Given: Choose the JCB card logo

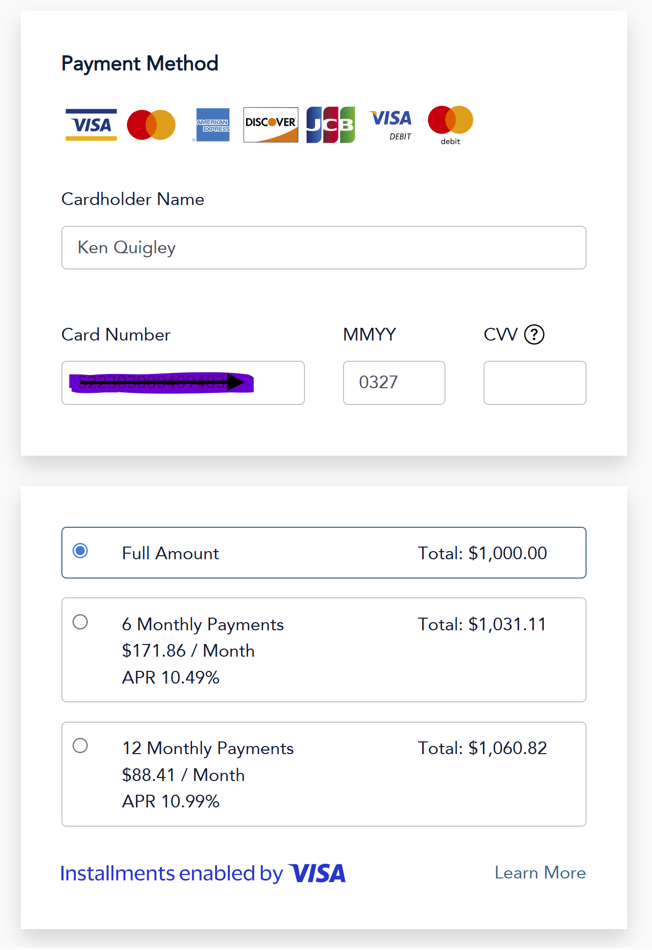Looking at the screenshot, I should click(x=331, y=125).
